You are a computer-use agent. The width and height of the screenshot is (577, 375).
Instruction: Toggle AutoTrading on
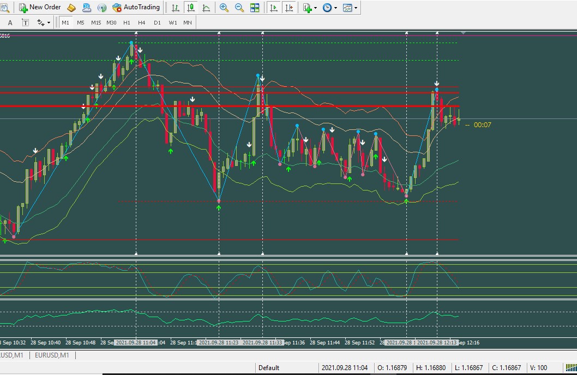pos(136,7)
